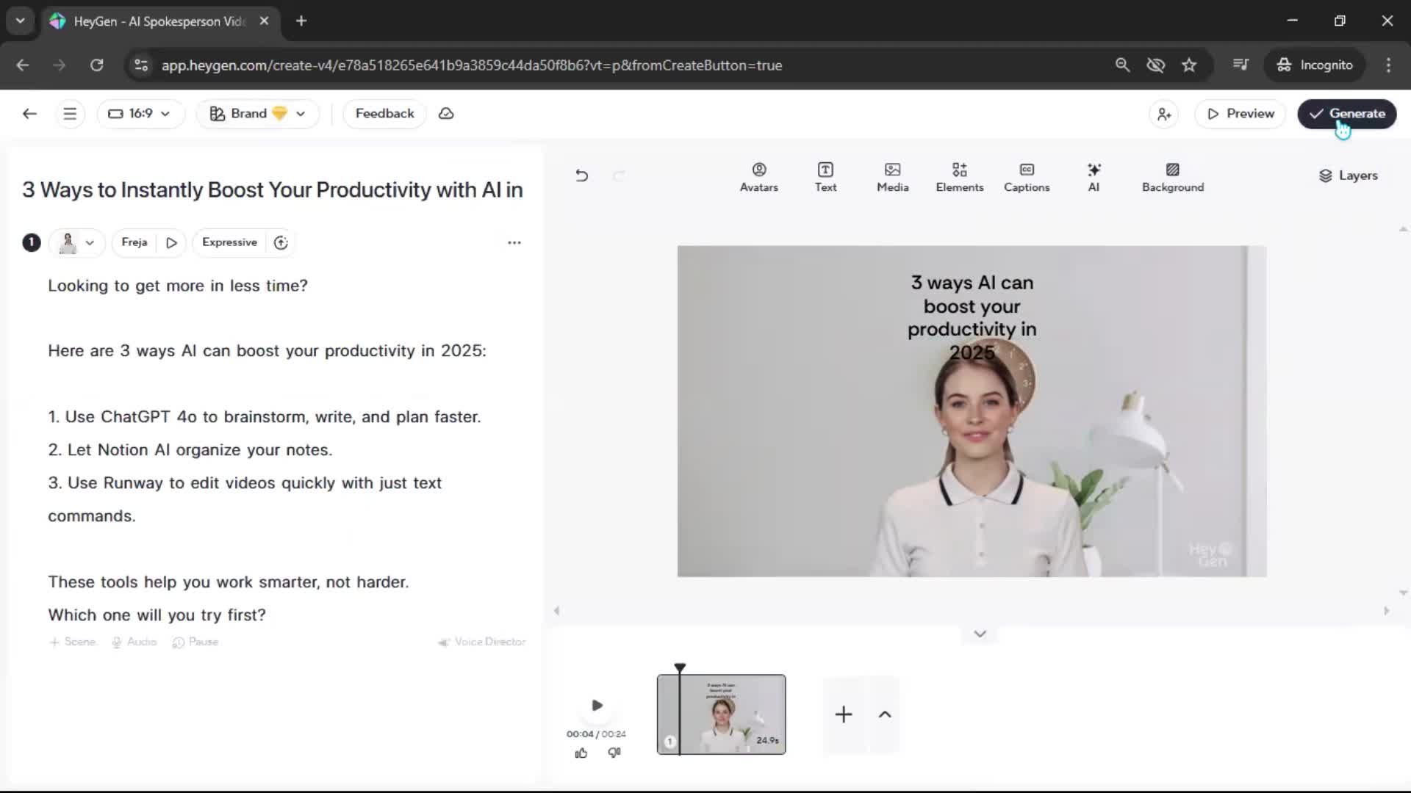Viewport: 1411px width, 793px height.
Task: Click the timeline playhead marker
Action: pos(680,668)
